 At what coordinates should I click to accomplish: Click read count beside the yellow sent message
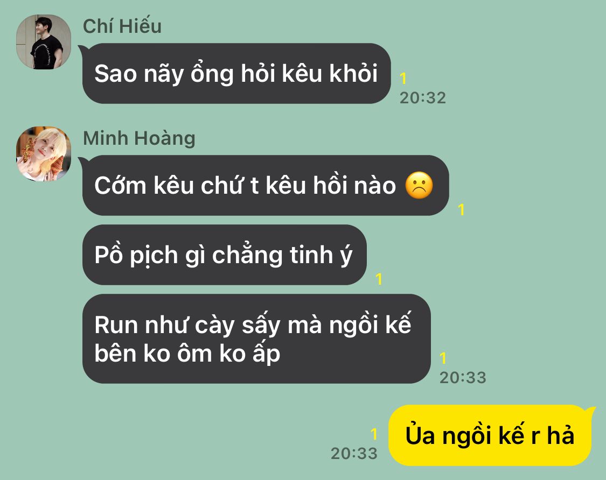[374, 434]
